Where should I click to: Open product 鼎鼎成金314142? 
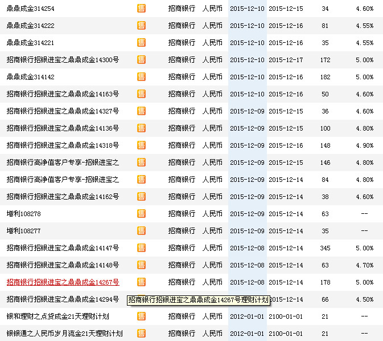pos(31,77)
